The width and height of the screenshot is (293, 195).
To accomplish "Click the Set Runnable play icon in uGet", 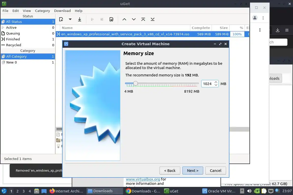I will 92,19.
